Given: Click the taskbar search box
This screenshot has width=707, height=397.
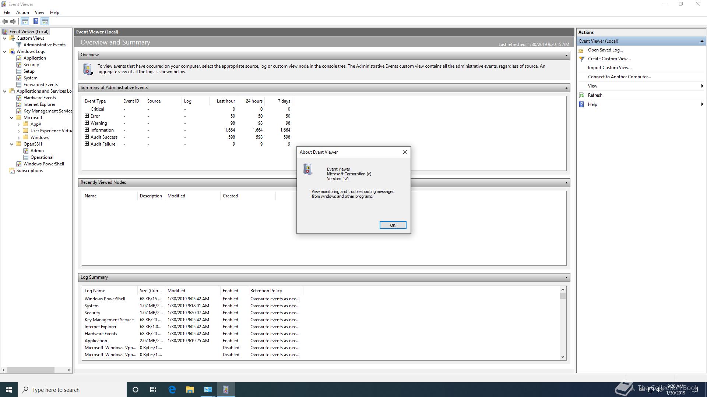Looking at the screenshot, I should coord(72,390).
